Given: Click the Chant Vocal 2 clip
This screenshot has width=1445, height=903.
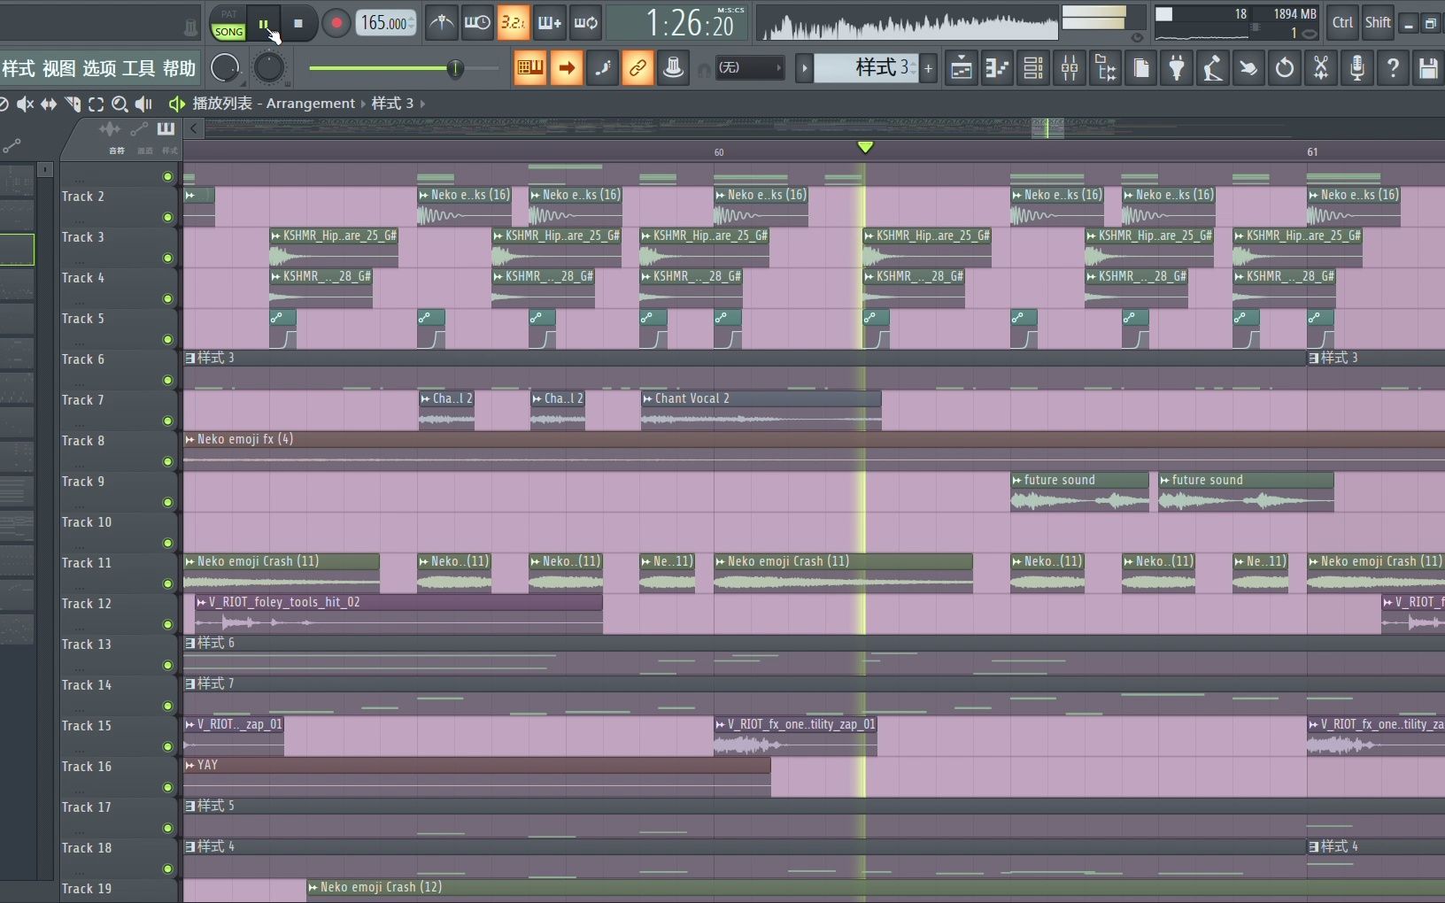Looking at the screenshot, I should coord(761,410).
